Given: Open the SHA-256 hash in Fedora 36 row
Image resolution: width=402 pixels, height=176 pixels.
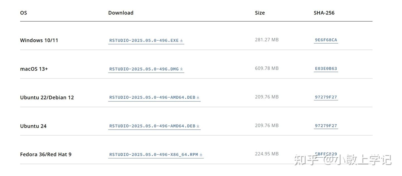Looking at the screenshot, I should pos(326,154).
